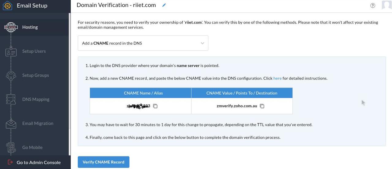
Task: Open the Email Migration step
Action: pos(38,123)
